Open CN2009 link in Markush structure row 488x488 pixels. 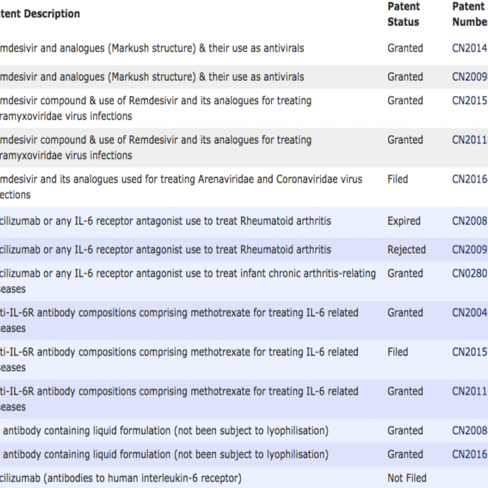coord(470,77)
